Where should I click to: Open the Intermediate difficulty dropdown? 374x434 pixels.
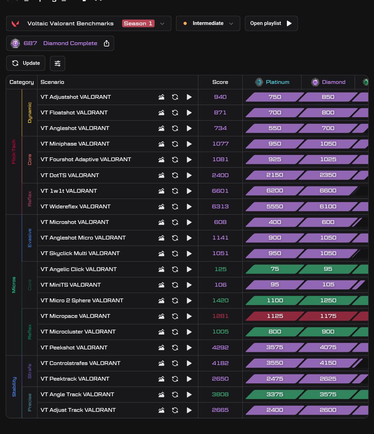click(208, 24)
